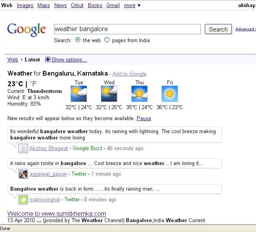Pause the live results updates
This screenshot has width=256, height=232.
point(144,119)
